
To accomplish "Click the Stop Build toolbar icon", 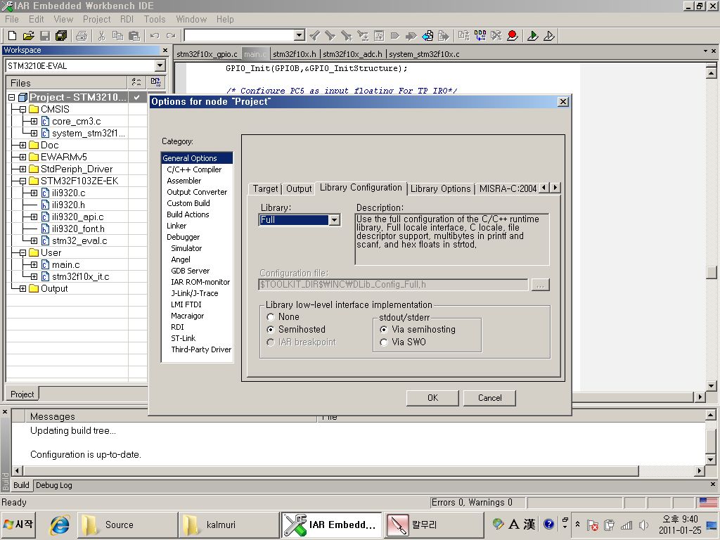I will (x=496, y=35).
